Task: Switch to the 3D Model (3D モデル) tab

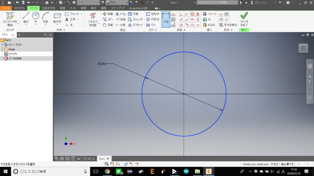Action: point(19,8)
